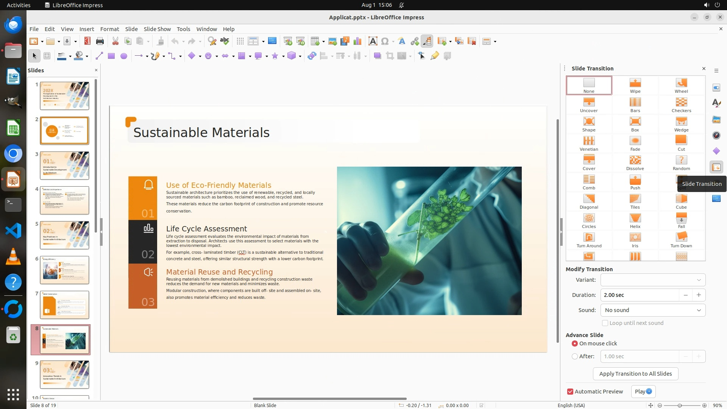Screen dimensions: 727x409
Task: Open the Slide Layout dropdown arrow
Action: pos(495,41)
